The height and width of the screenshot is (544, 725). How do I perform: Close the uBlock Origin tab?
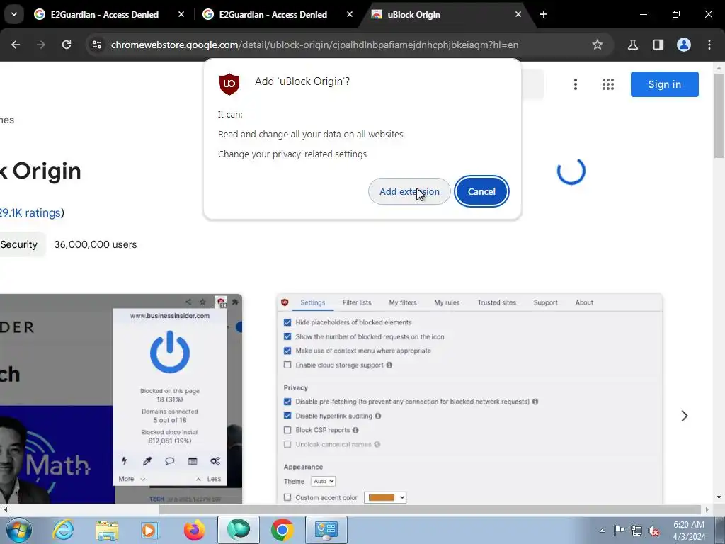(518, 15)
